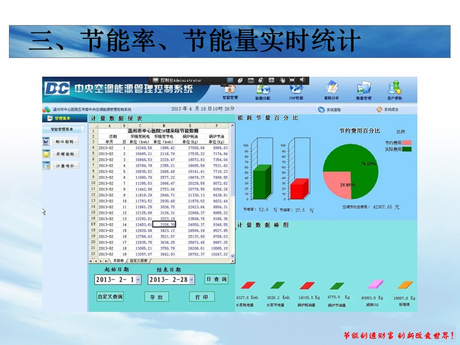Click the keyboard icon in remote console bar

click(x=251, y=80)
